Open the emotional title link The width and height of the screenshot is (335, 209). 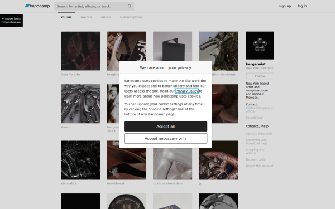tap(116, 183)
